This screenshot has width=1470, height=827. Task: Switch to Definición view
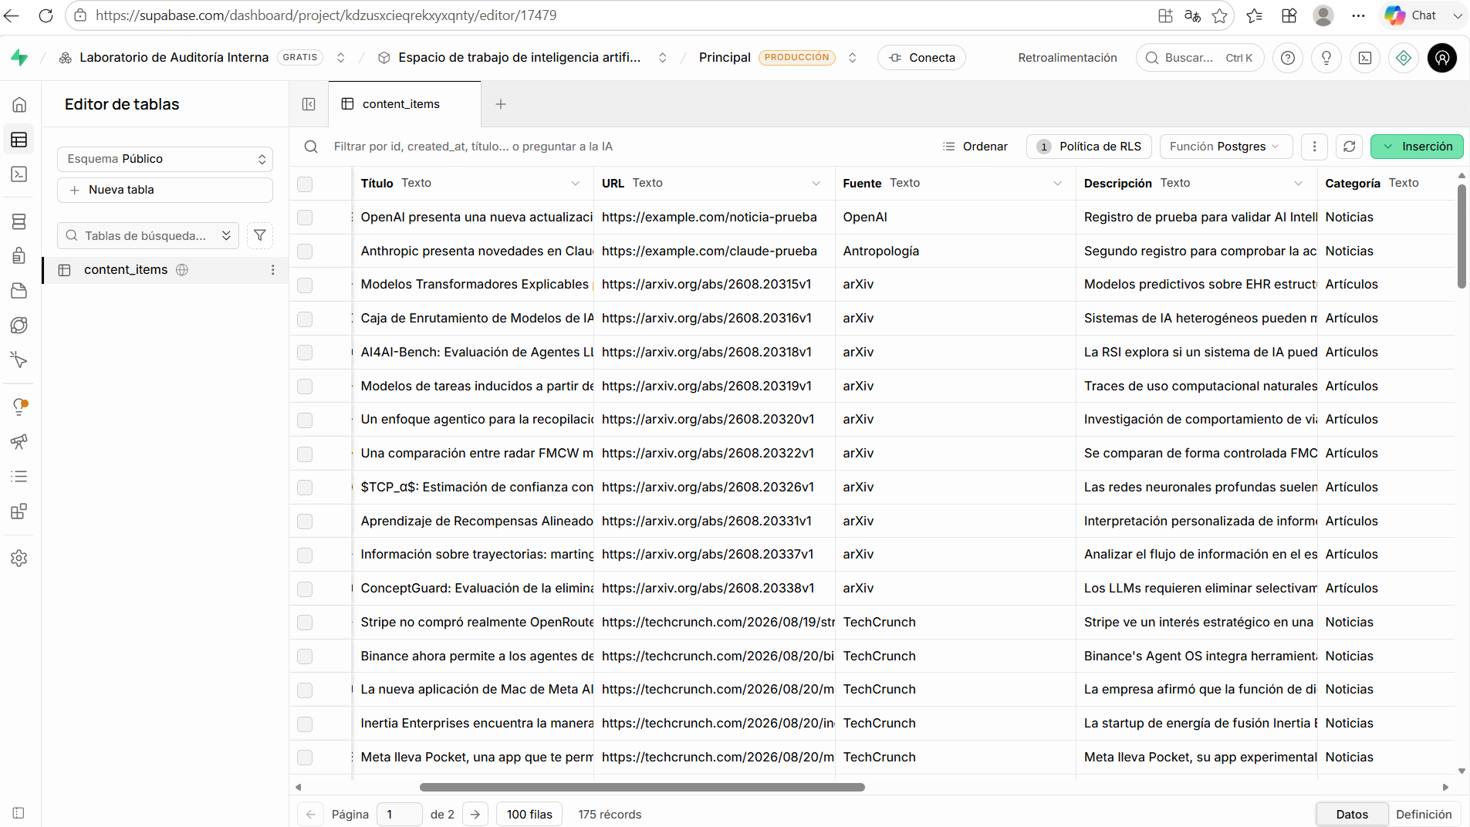pyautogui.click(x=1423, y=815)
